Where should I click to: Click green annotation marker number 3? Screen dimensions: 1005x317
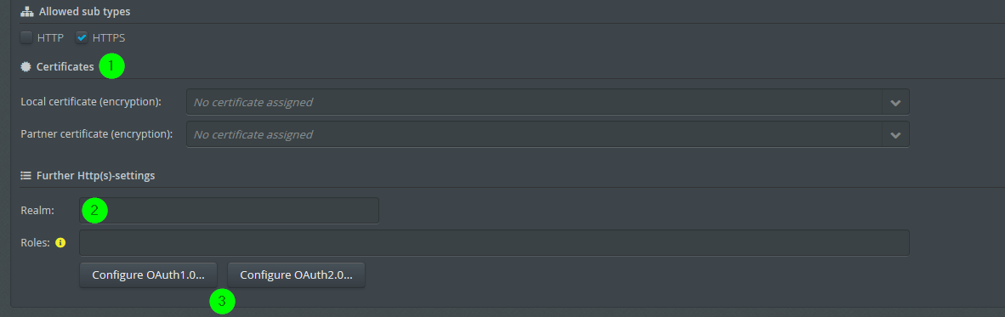click(x=223, y=301)
